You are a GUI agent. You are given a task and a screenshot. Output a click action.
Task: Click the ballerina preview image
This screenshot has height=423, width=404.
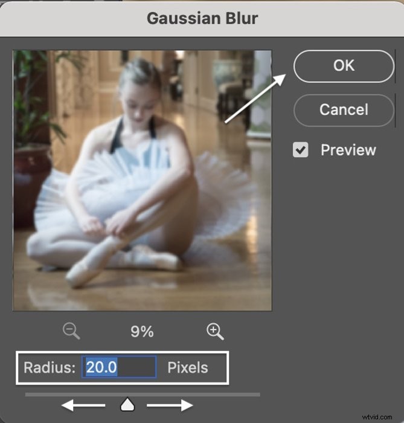[x=143, y=181]
